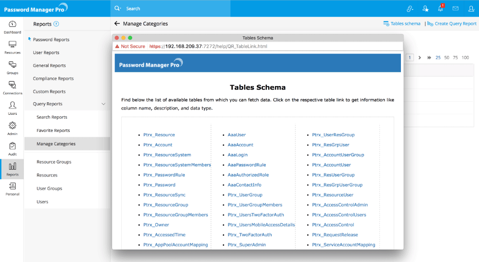Open the Ptrx_UserGroup table link
Image resolution: width=479 pixels, height=262 pixels.
click(245, 195)
